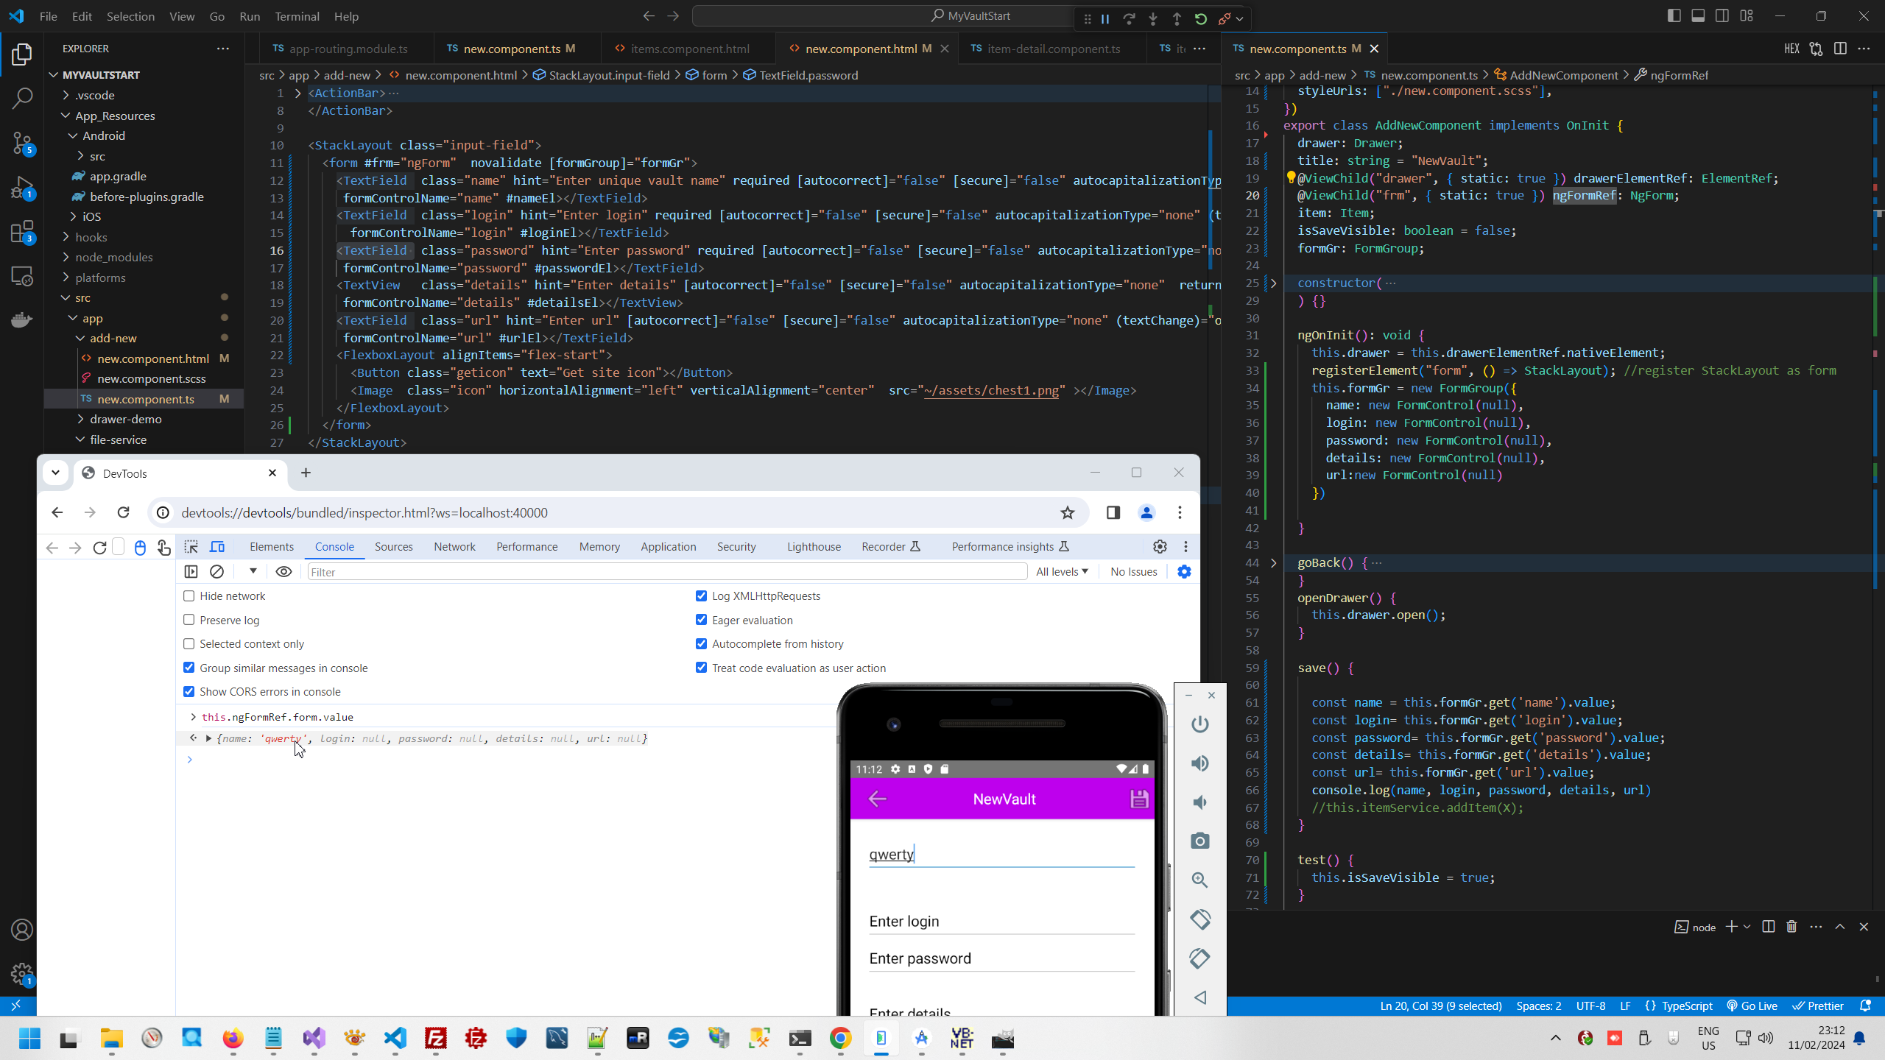Expand the node_modules folder
1885x1060 pixels.
(x=113, y=257)
